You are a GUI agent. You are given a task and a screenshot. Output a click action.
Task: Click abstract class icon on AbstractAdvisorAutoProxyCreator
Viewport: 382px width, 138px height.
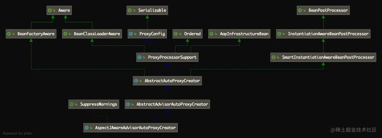[x=128, y=104]
